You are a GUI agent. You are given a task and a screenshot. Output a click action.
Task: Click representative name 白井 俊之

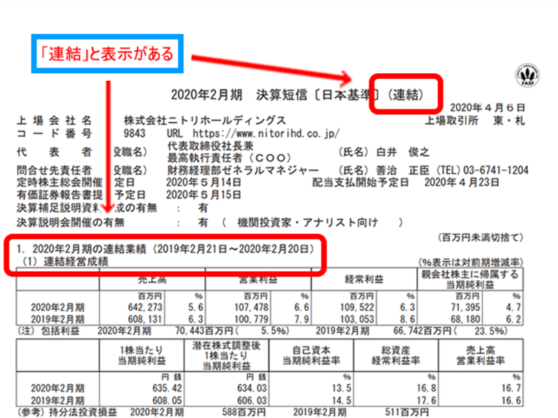[x=402, y=153]
